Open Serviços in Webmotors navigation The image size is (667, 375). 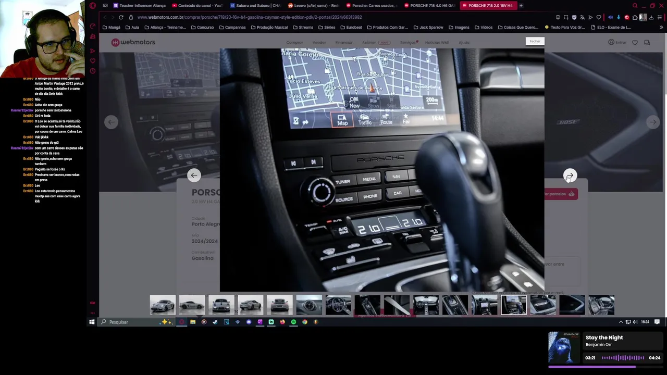(x=409, y=42)
